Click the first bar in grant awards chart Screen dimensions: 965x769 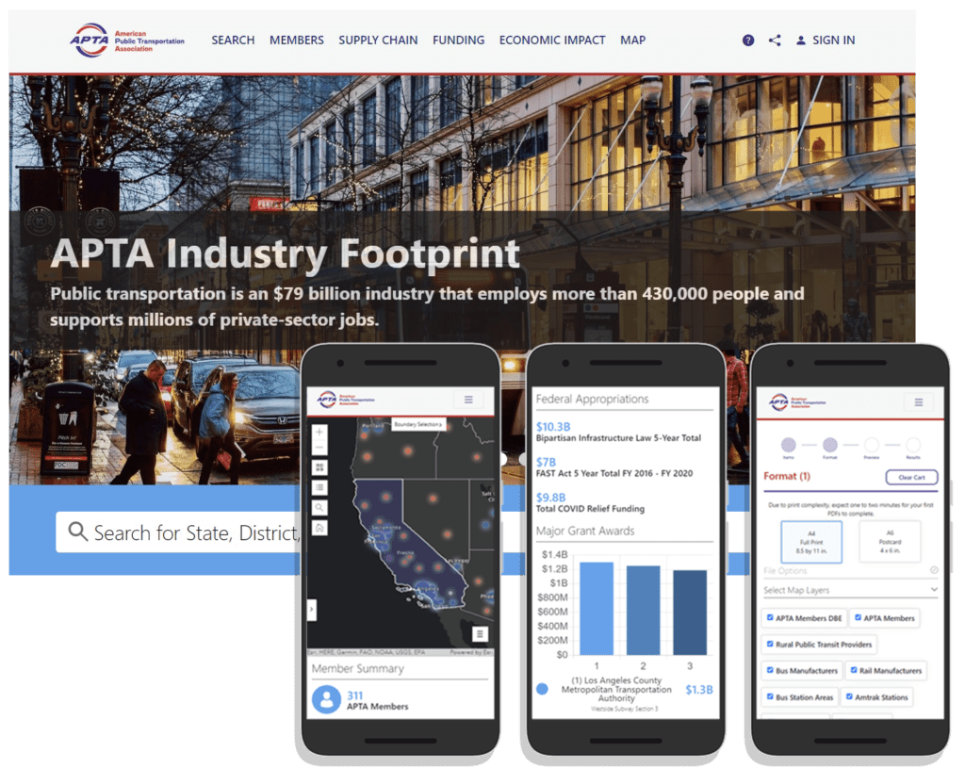click(597, 609)
